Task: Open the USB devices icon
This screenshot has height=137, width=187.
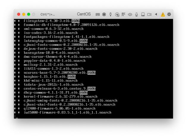Action: pos(111,14)
